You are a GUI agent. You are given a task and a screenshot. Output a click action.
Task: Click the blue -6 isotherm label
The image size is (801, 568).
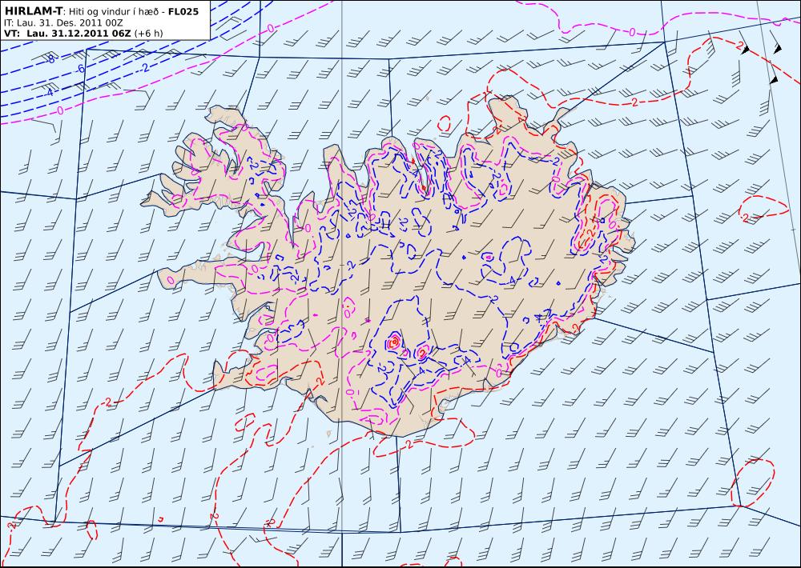coord(80,69)
